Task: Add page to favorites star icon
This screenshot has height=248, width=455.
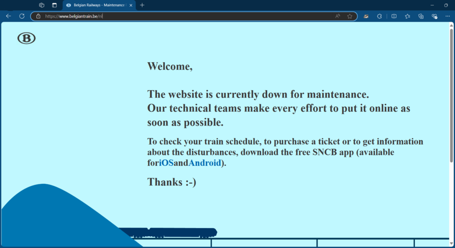Action: [x=350, y=16]
